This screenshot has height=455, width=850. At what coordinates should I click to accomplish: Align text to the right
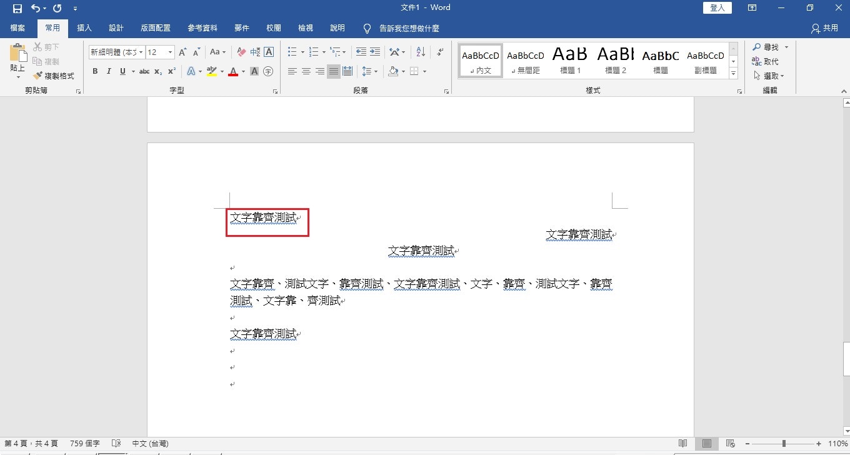pos(320,71)
